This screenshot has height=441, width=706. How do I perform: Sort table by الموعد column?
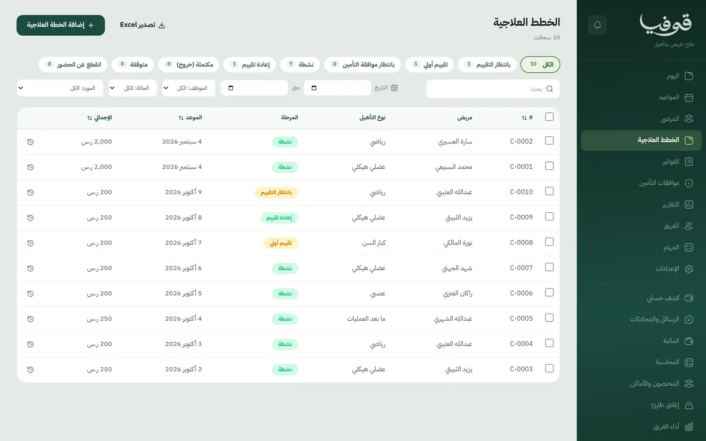(x=190, y=118)
